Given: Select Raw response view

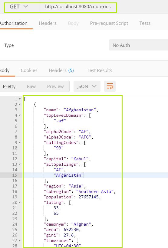Looking at the screenshot, I should point(31,86).
